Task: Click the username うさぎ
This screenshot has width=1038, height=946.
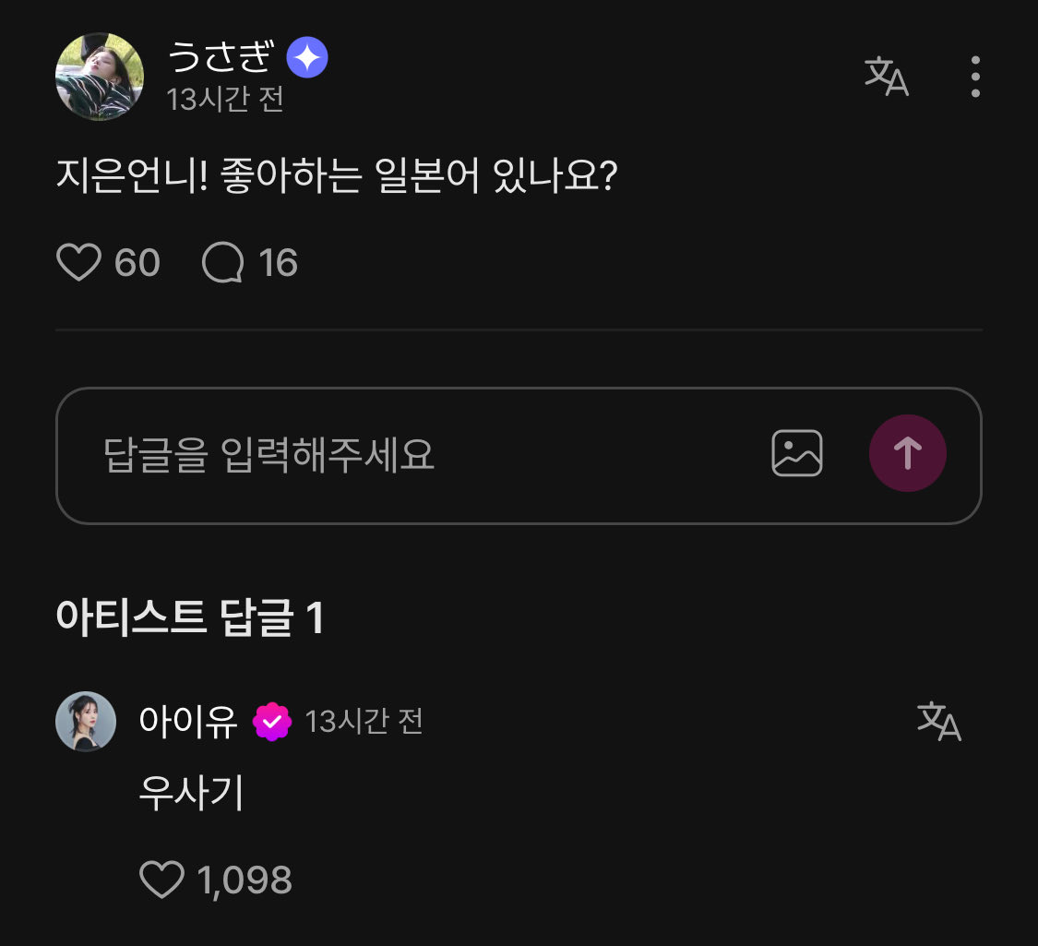Action: [x=220, y=58]
